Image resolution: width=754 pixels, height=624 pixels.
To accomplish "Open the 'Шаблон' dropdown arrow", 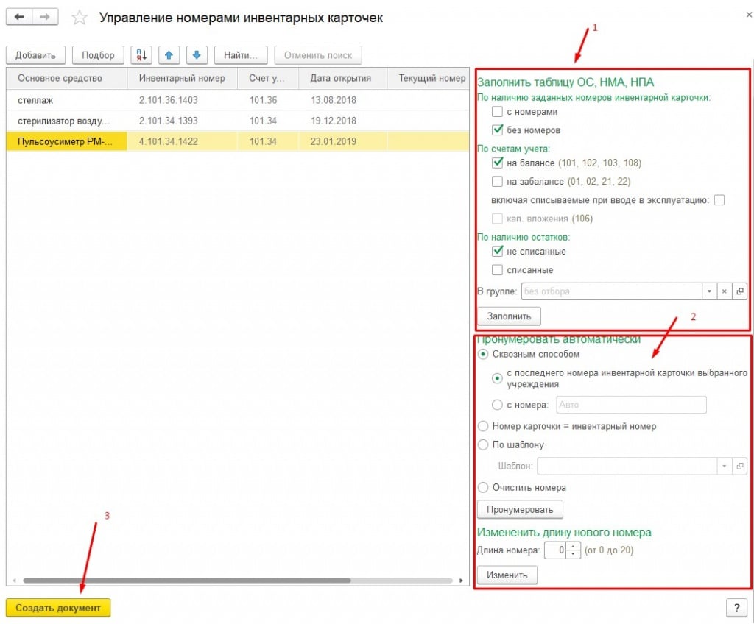I will 725,467.
